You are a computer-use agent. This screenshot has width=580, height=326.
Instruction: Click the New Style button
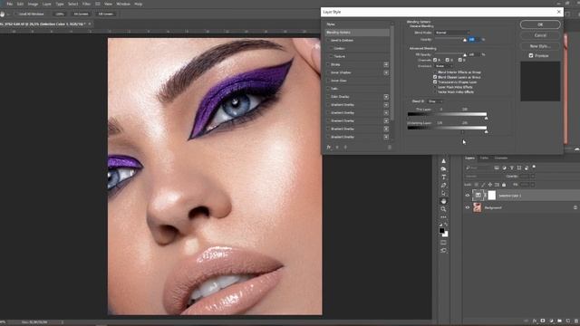click(x=540, y=46)
